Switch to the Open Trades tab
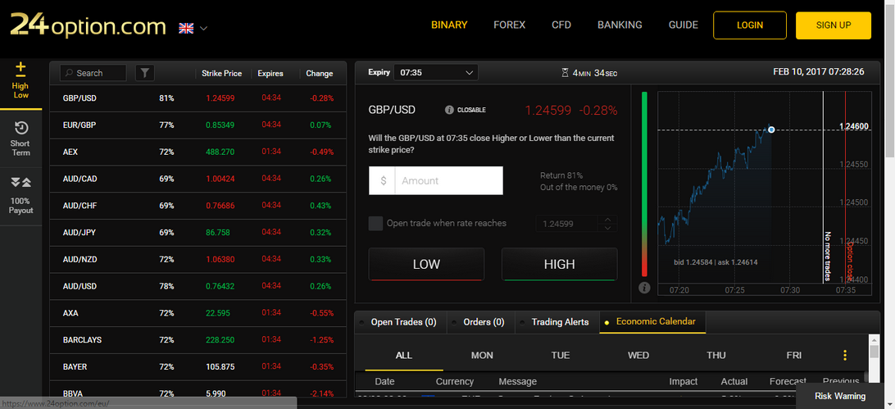This screenshot has width=895, height=409. pyautogui.click(x=403, y=322)
